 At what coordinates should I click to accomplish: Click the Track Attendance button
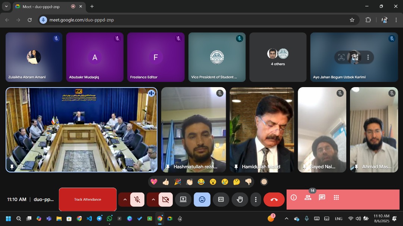pyautogui.click(x=88, y=200)
